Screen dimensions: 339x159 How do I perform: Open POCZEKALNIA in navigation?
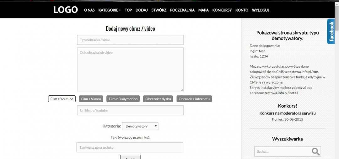click(182, 10)
